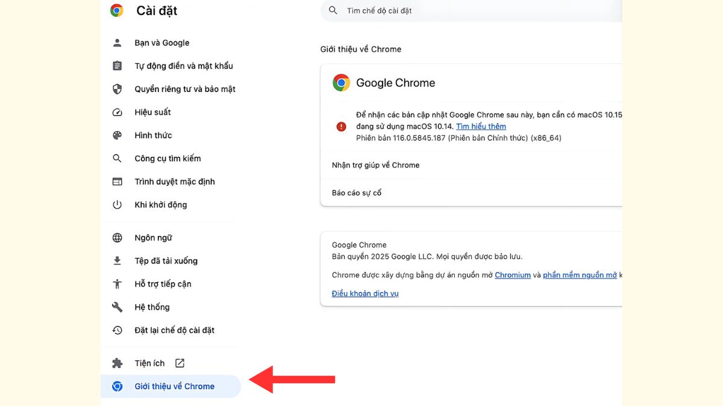The width and height of the screenshot is (723, 406).
Task: Click the palette icon for Hình thức
Action: pos(117,135)
